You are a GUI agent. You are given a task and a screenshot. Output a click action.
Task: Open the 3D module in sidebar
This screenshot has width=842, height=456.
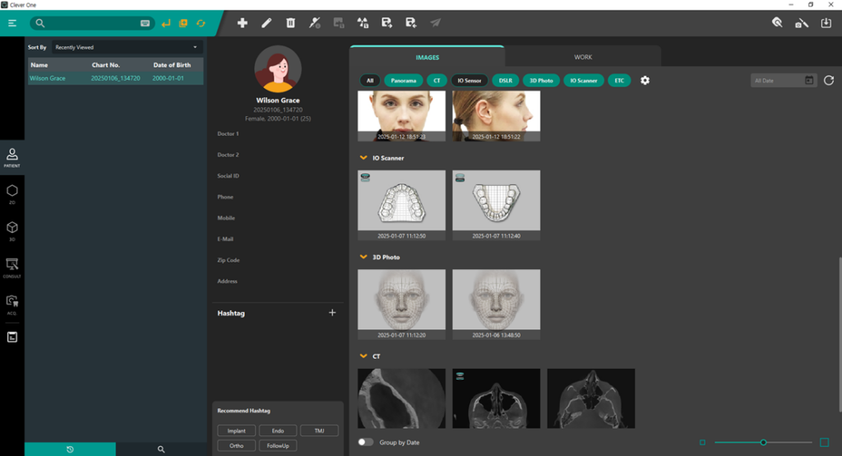click(x=12, y=230)
